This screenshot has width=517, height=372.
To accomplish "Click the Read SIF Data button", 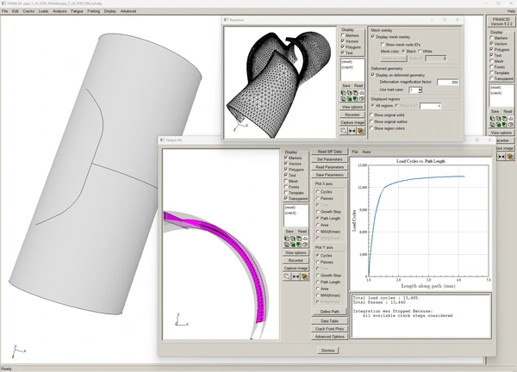I will [329, 152].
